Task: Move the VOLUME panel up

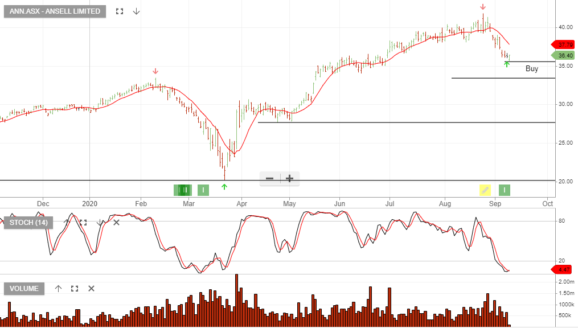Action: (58, 289)
